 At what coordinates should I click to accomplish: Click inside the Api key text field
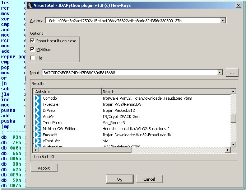click(x=133, y=21)
